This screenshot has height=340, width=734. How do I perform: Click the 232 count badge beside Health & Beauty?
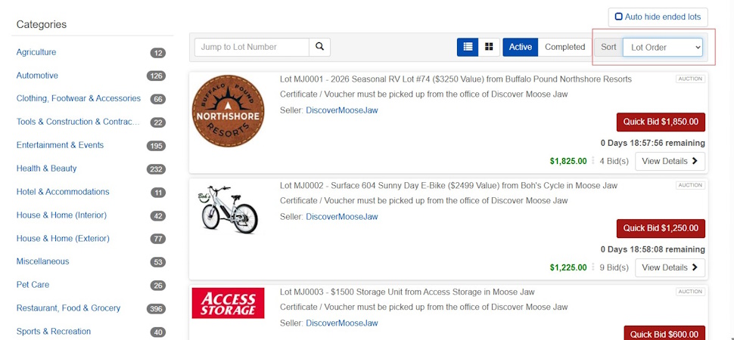coord(157,169)
